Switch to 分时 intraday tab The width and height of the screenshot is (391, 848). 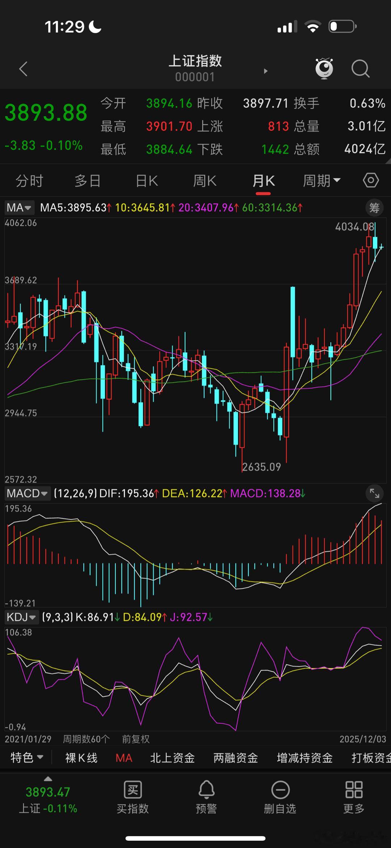pyautogui.click(x=29, y=180)
